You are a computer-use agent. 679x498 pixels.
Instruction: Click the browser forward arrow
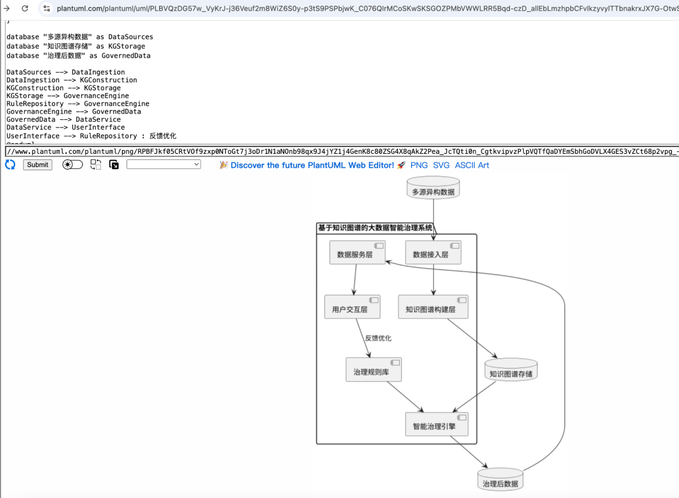(6, 8)
